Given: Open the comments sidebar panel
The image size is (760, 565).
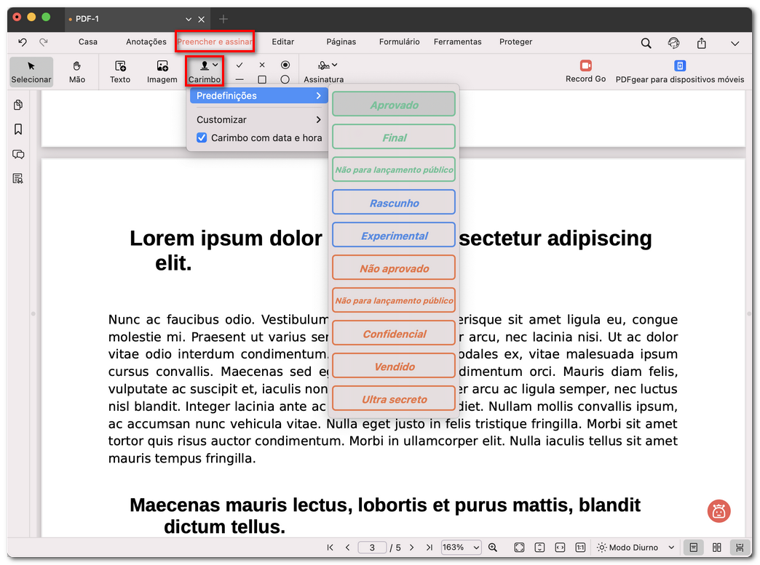Looking at the screenshot, I should pos(18,154).
